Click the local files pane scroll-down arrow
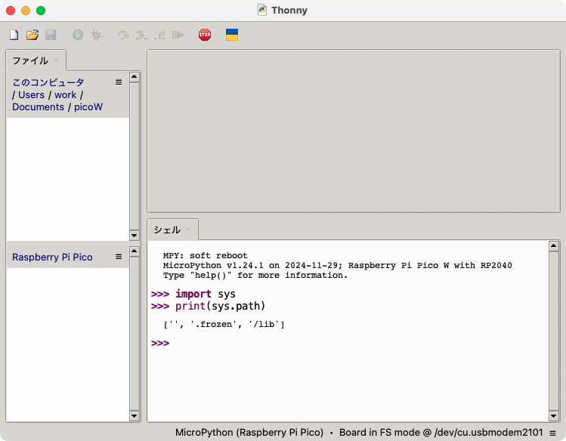This screenshot has width=566, height=441. point(135,236)
